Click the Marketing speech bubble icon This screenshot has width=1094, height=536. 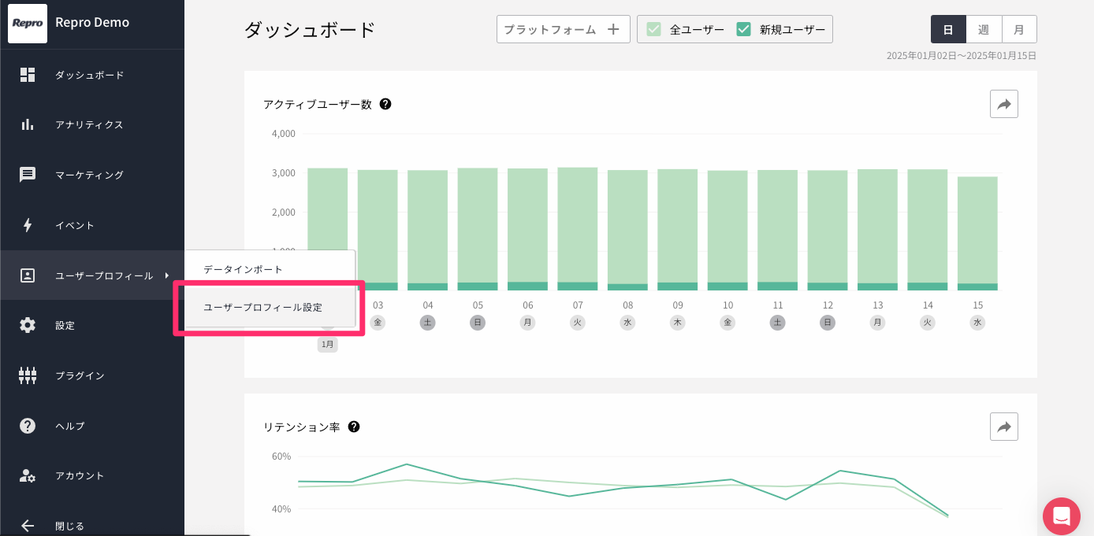[x=28, y=175]
